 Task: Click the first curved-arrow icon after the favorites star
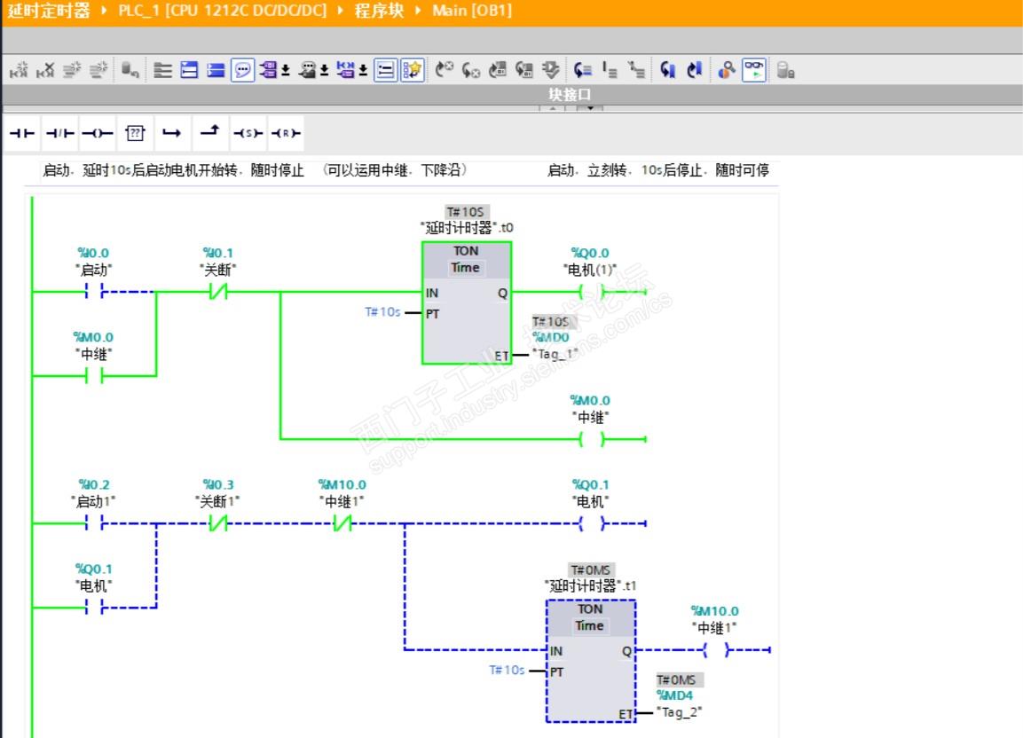445,70
